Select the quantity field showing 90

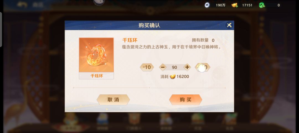tap(174, 67)
